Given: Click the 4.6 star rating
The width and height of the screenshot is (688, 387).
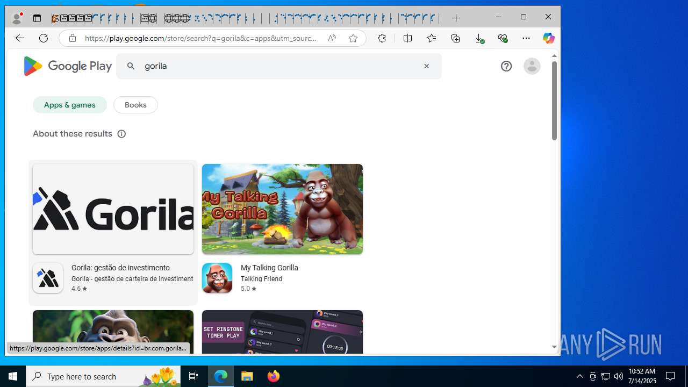Looking at the screenshot, I should (x=79, y=289).
